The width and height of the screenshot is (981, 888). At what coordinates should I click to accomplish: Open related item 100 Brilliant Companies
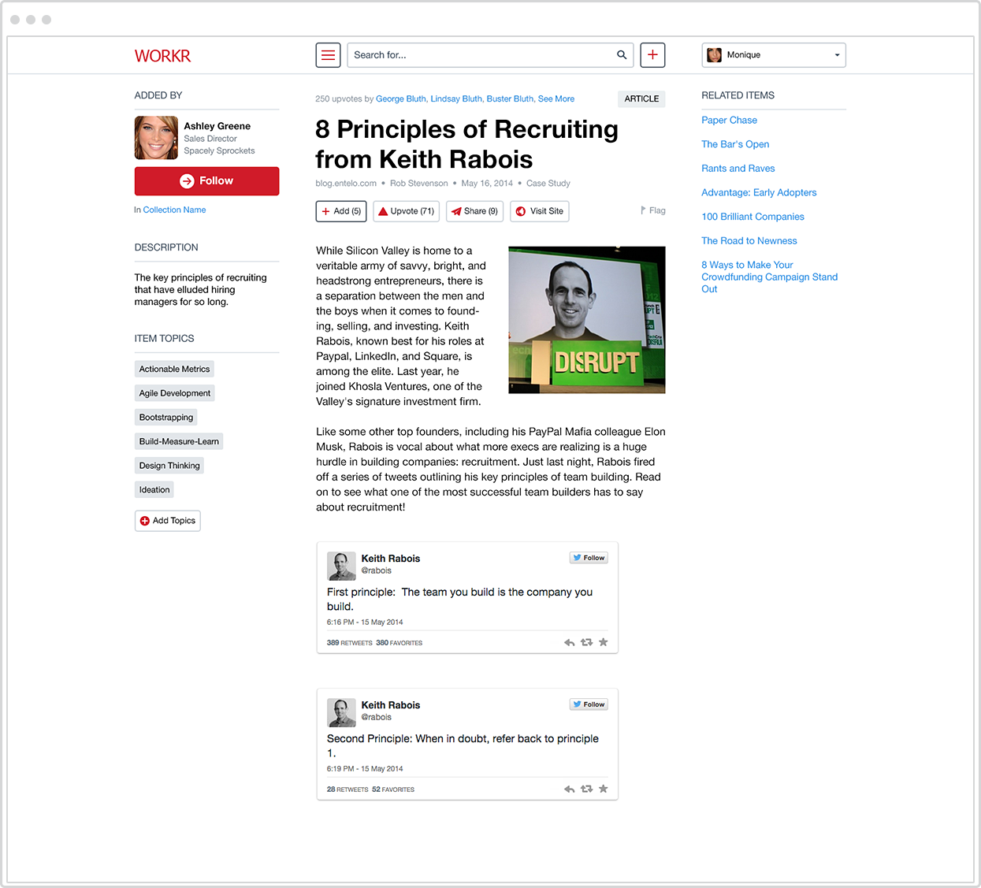(752, 217)
